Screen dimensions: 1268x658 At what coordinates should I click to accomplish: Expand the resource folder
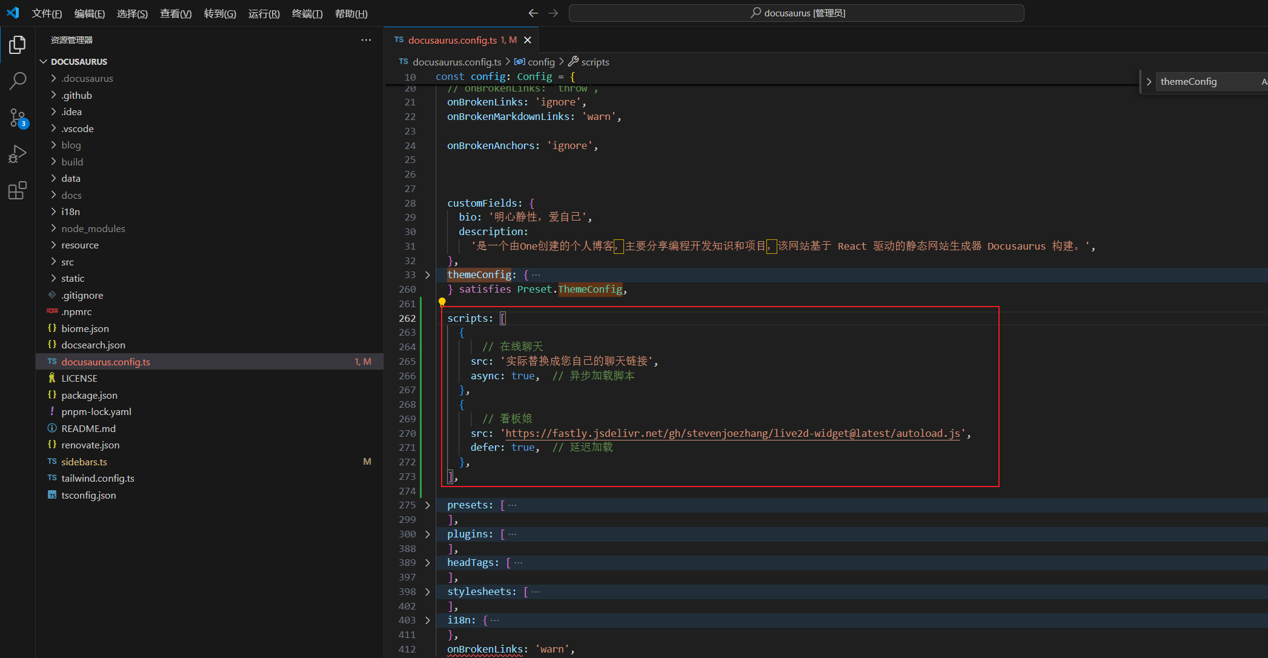(x=210, y=245)
